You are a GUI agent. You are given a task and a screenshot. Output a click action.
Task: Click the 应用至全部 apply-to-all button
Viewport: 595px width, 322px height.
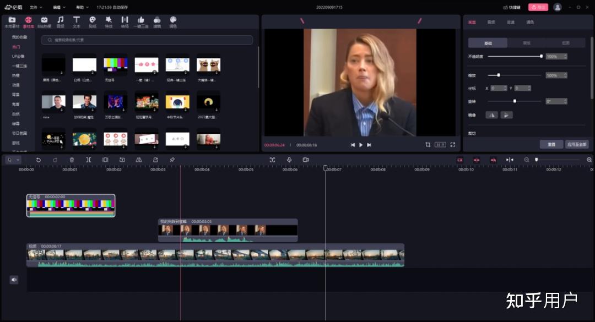577,144
